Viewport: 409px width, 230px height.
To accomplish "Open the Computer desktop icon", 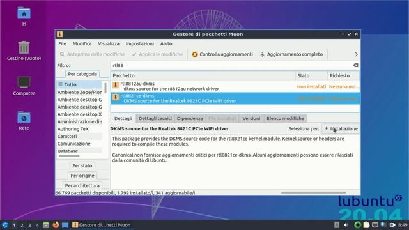I will (x=24, y=86).
